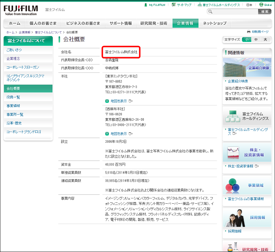The width and height of the screenshot is (275, 252).
Task: Open コーポレートブランドロゴ in sidebar
Action: (x=28, y=132)
